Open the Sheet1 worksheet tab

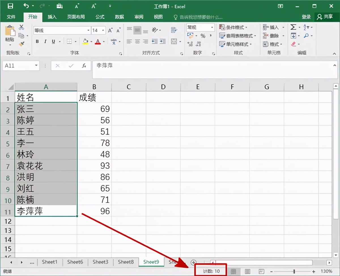point(50,262)
